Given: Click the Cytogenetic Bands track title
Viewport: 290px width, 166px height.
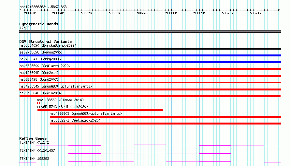Looking at the screenshot, I should 39,24.
